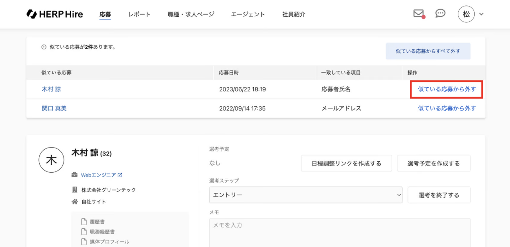Open the 職務経歴書 document file

(102, 232)
